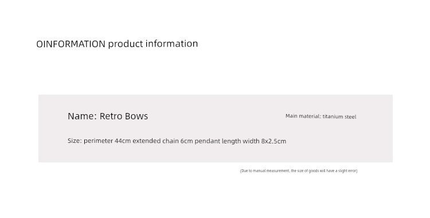Click the word 'steel' in material line
The height and width of the screenshot is (218, 430).
click(x=350, y=116)
